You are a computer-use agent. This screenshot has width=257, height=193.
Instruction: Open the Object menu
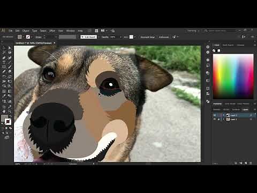26,31
